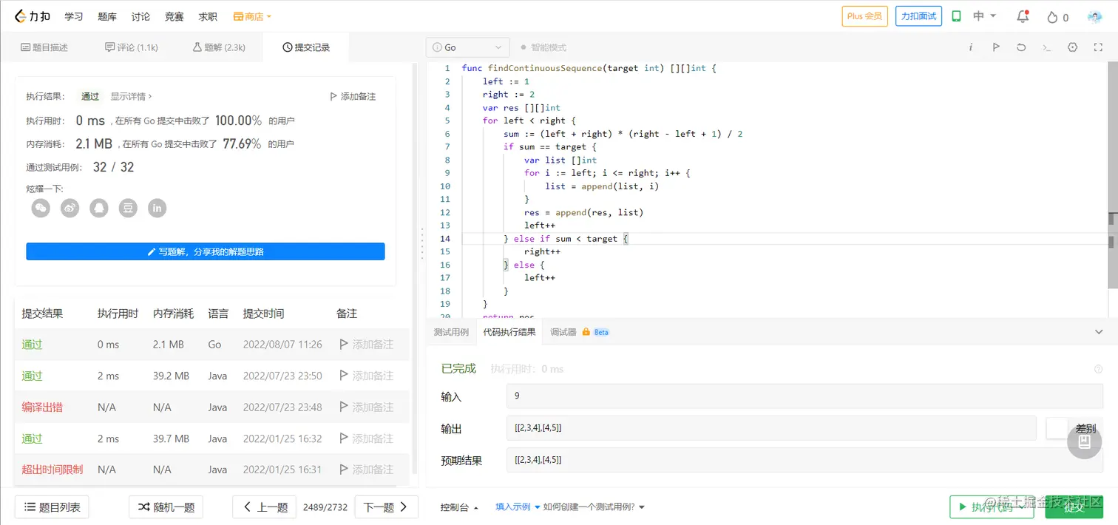
Task: Open the 超出时间限制 submission
Action: click(x=211, y=470)
